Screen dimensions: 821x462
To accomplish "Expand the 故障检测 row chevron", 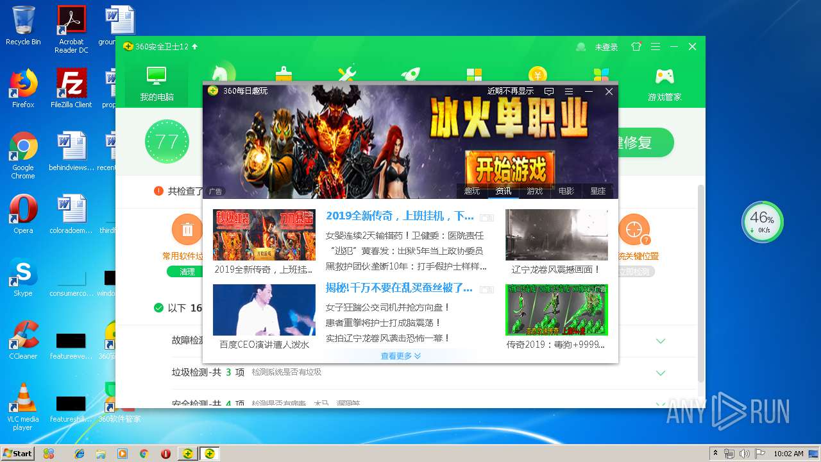I will tap(661, 341).
